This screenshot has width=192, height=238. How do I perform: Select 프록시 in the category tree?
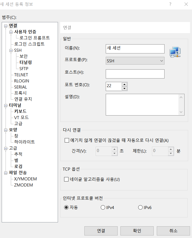tap(20, 93)
